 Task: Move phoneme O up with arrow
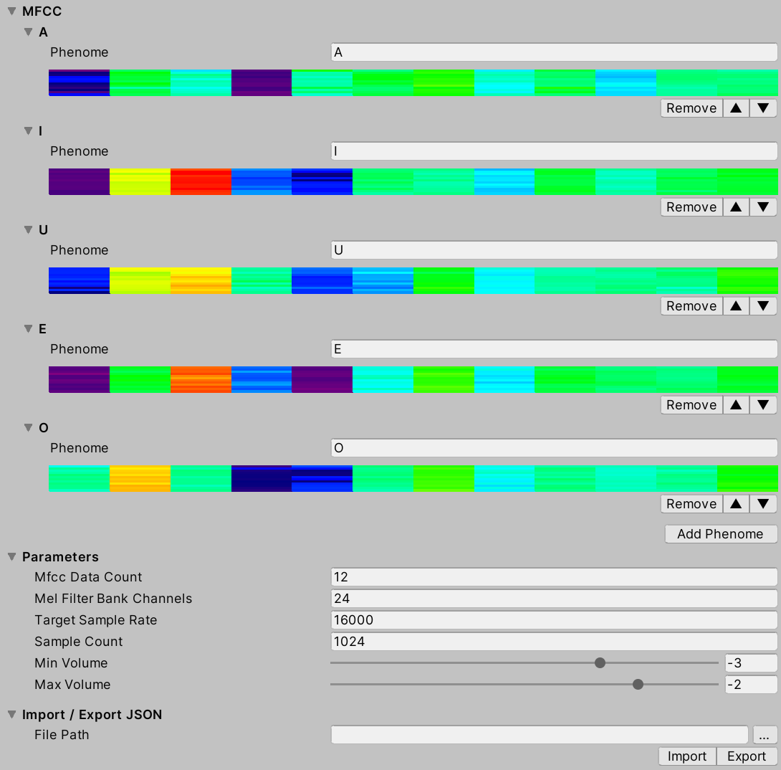point(736,504)
